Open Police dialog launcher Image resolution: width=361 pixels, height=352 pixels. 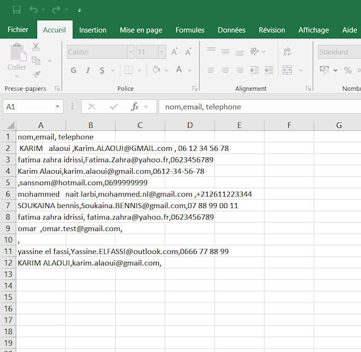[195, 89]
